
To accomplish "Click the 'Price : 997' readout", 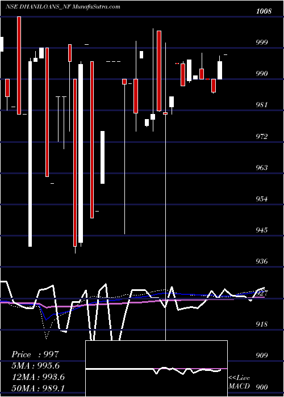I will pyautogui.click(x=35, y=354).
